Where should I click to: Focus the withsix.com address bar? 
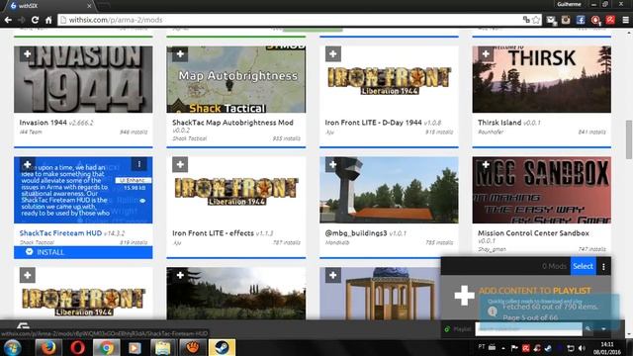pos(291,20)
